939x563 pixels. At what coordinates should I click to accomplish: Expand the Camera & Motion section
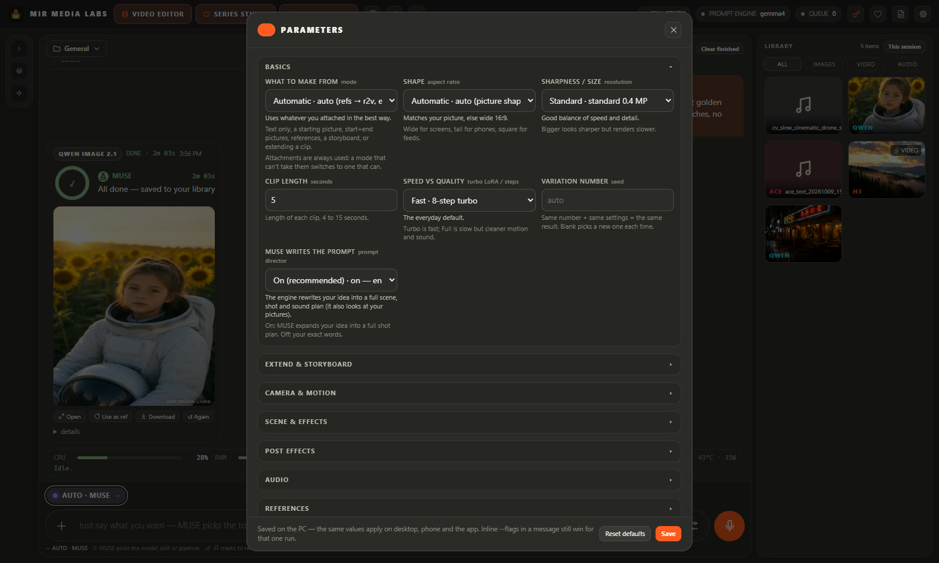click(469, 393)
